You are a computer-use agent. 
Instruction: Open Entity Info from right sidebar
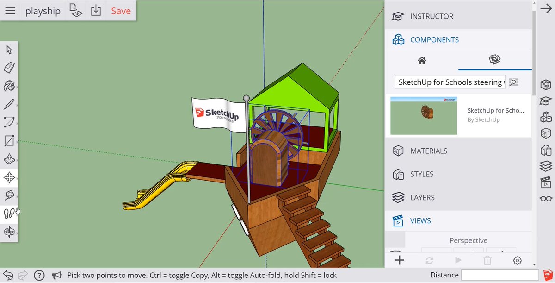[546, 85]
